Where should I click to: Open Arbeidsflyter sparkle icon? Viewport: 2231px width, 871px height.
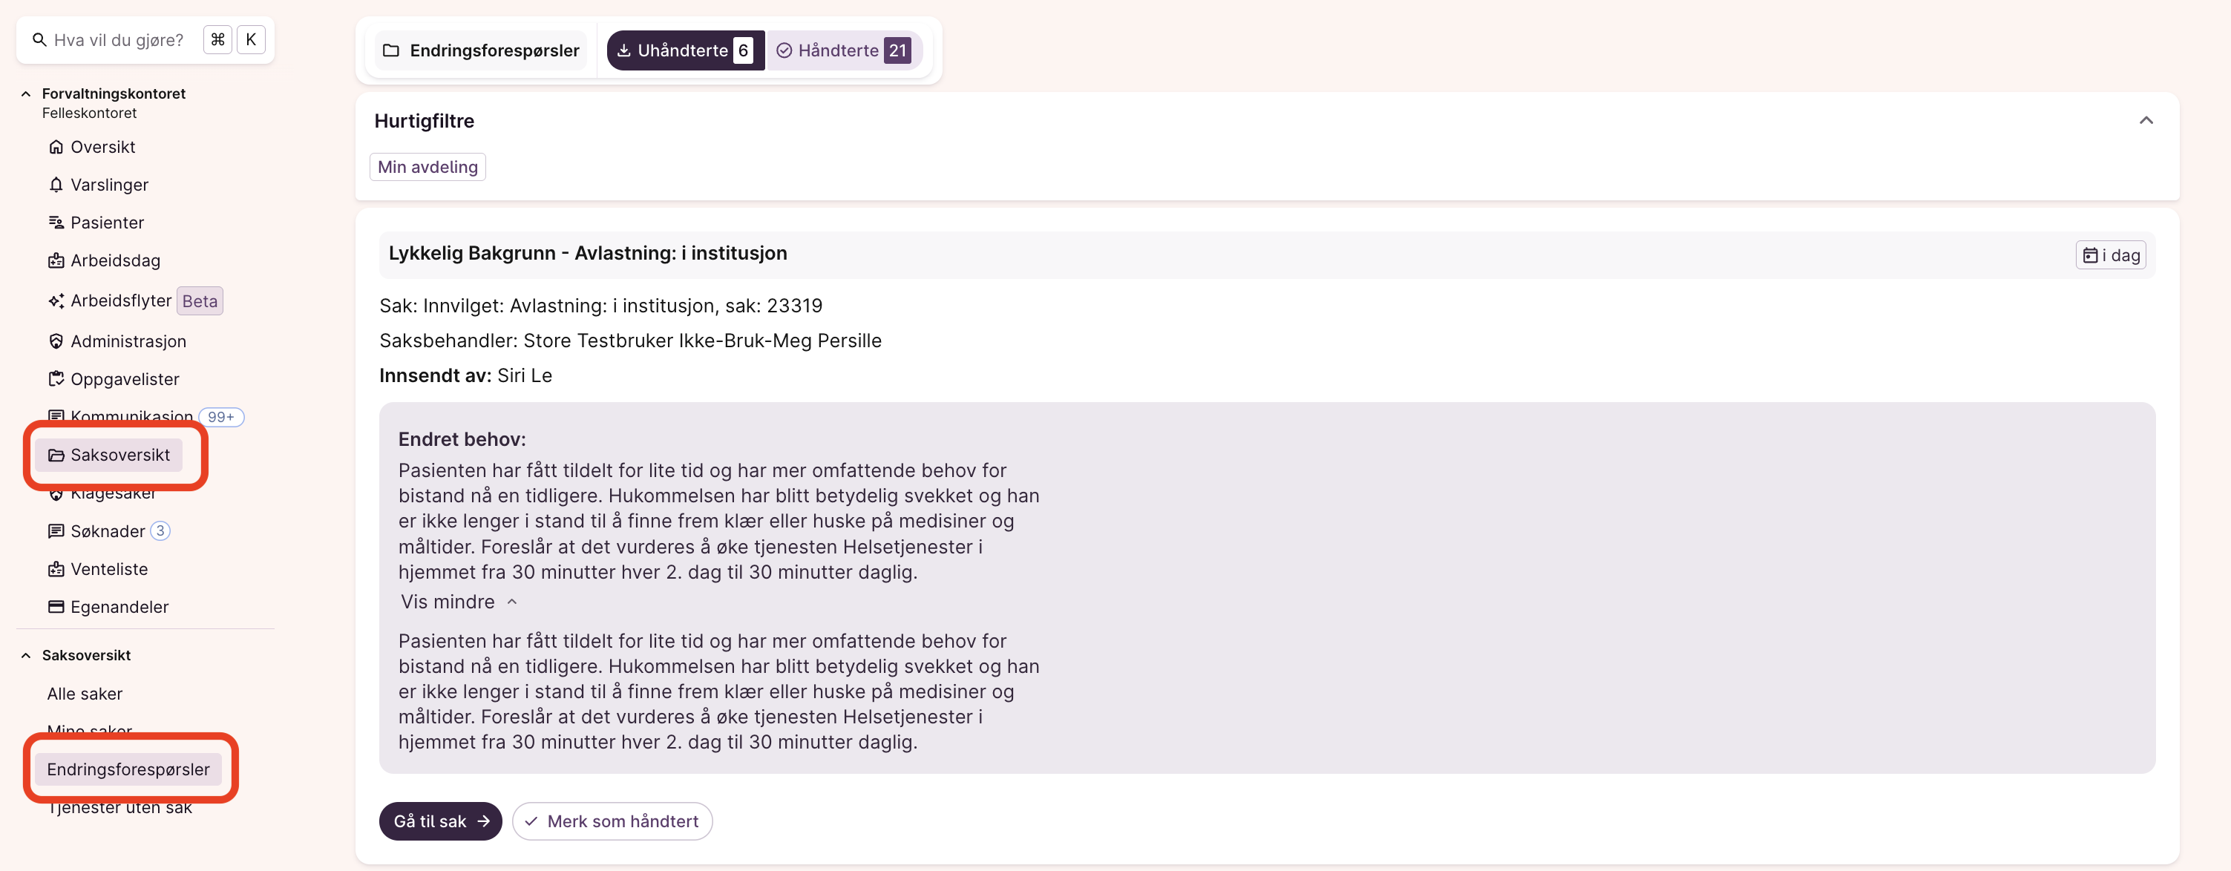click(x=56, y=301)
